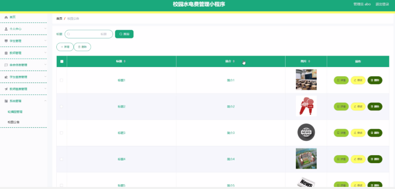
Task: Click the 删除 bulk delete button above the table
Action: 82,47
